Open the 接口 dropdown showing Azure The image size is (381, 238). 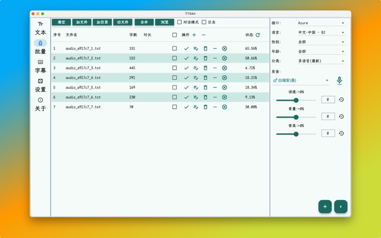click(x=321, y=23)
